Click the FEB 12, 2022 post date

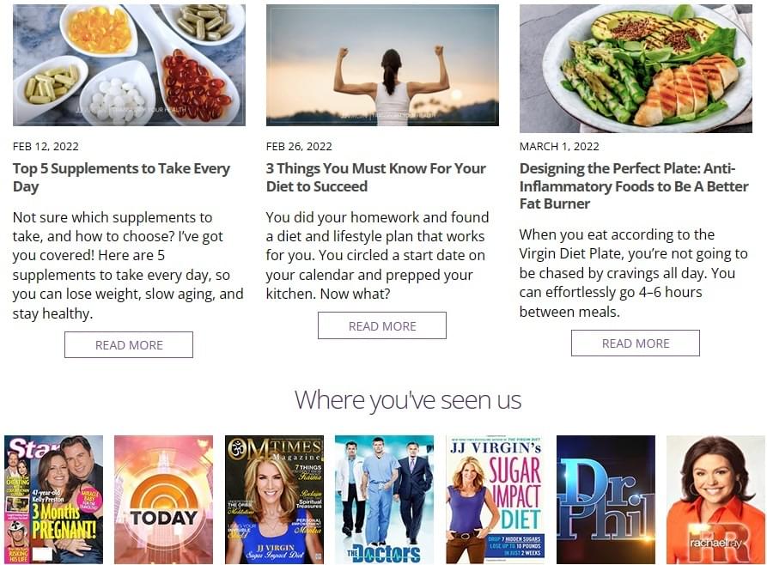[x=46, y=146]
